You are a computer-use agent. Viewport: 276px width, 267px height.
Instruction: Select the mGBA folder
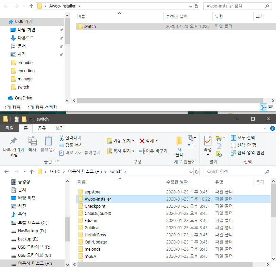click(90, 256)
